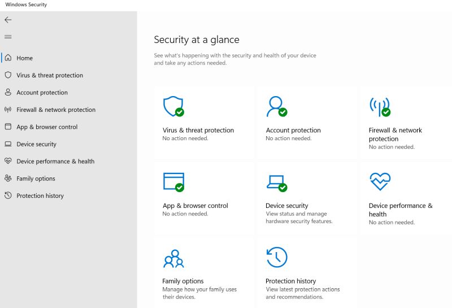Open the Account protection tile title
Viewport: 452px width, 308px height.
click(293, 130)
